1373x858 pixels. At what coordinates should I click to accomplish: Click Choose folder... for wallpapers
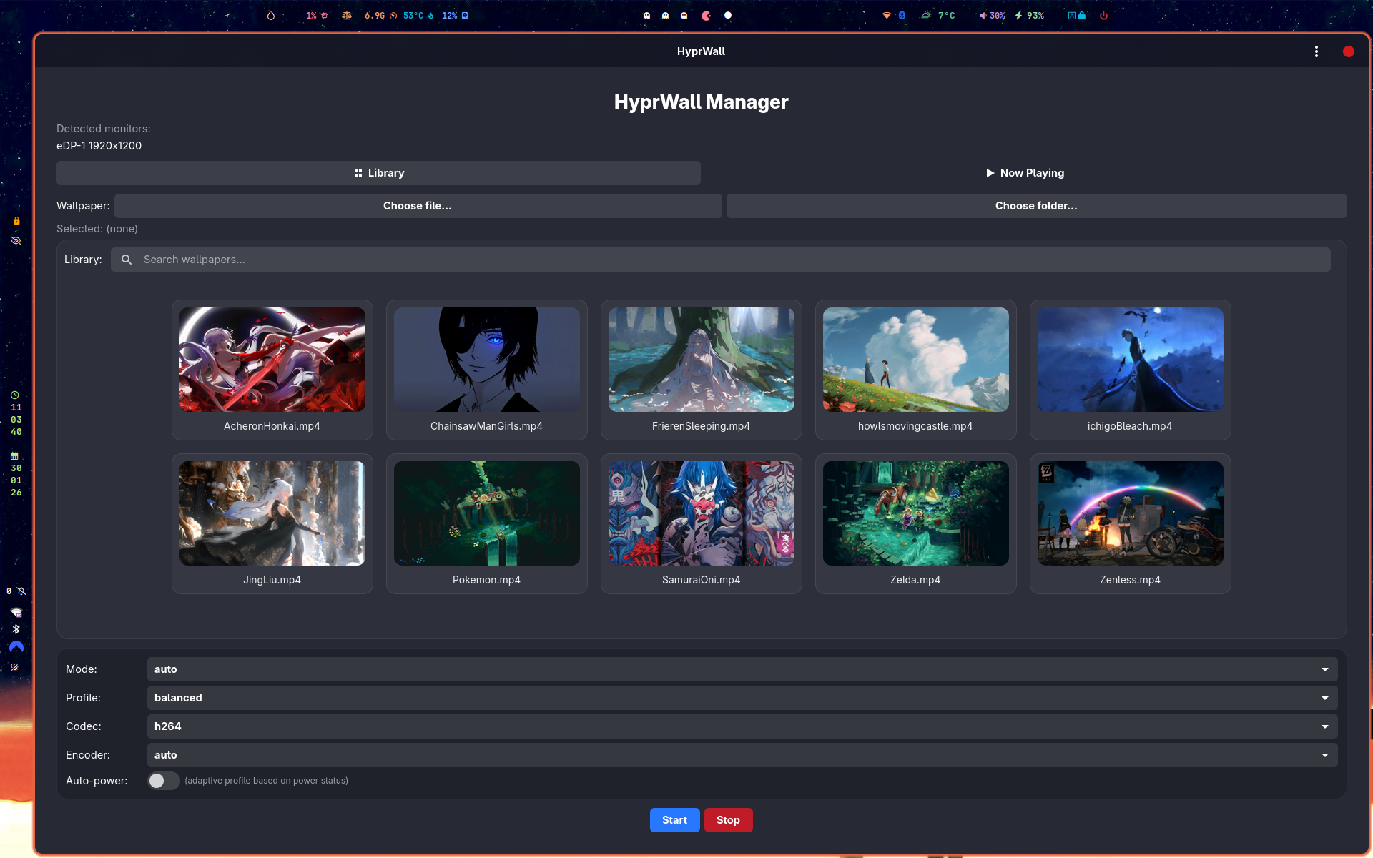point(1035,205)
